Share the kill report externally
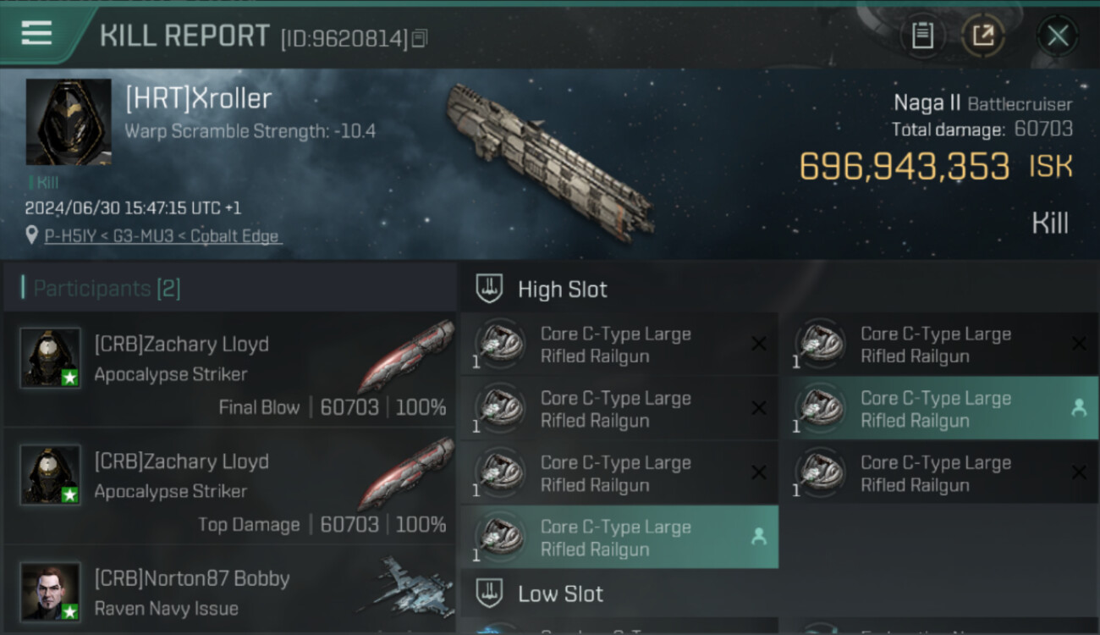The height and width of the screenshot is (635, 1100). coord(983,36)
